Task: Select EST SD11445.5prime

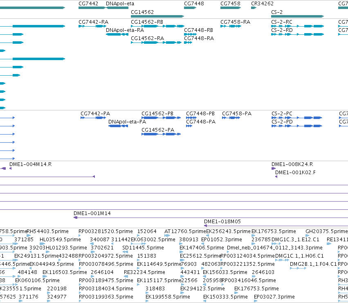Action: [x=143, y=248]
